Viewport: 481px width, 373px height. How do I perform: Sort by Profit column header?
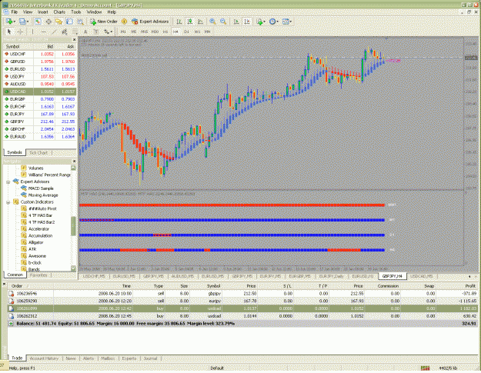click(x=470, y=286)
